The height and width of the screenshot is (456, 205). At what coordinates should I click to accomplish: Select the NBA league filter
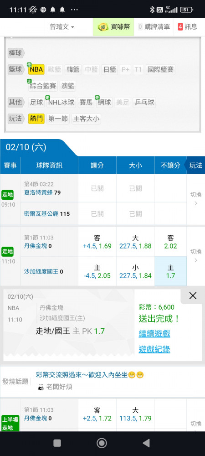36,70
